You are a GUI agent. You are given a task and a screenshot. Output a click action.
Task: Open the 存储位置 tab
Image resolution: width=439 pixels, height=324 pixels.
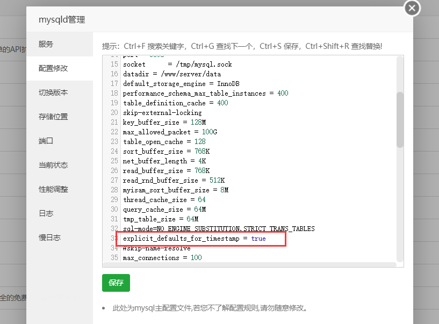point(60,117)
